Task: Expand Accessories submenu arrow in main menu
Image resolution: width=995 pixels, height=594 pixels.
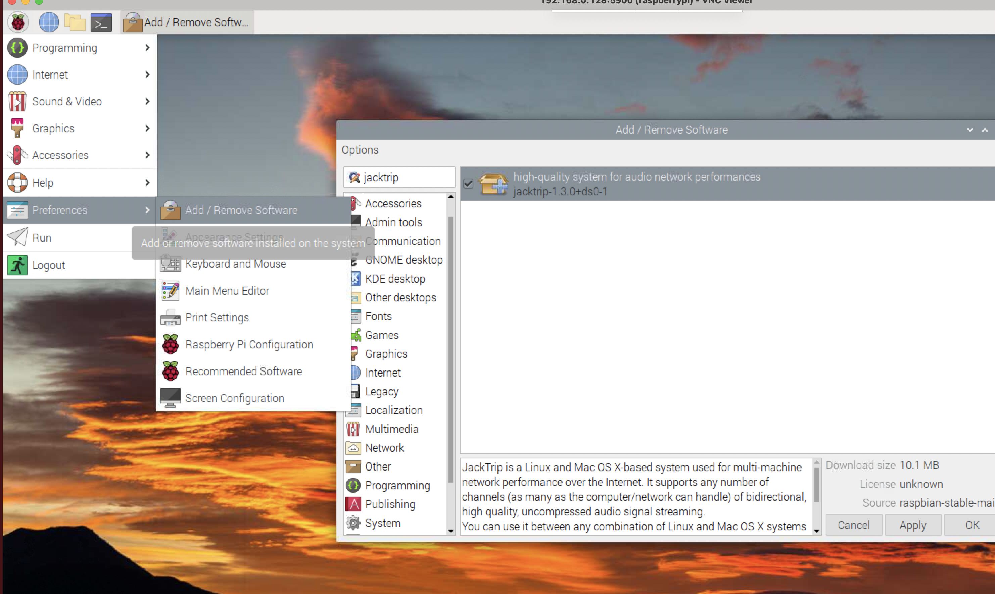Action: click(x=147, y=155)
